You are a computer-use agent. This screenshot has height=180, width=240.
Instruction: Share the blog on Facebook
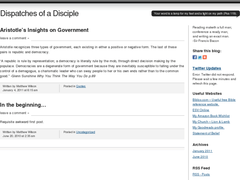click(195, 57)
